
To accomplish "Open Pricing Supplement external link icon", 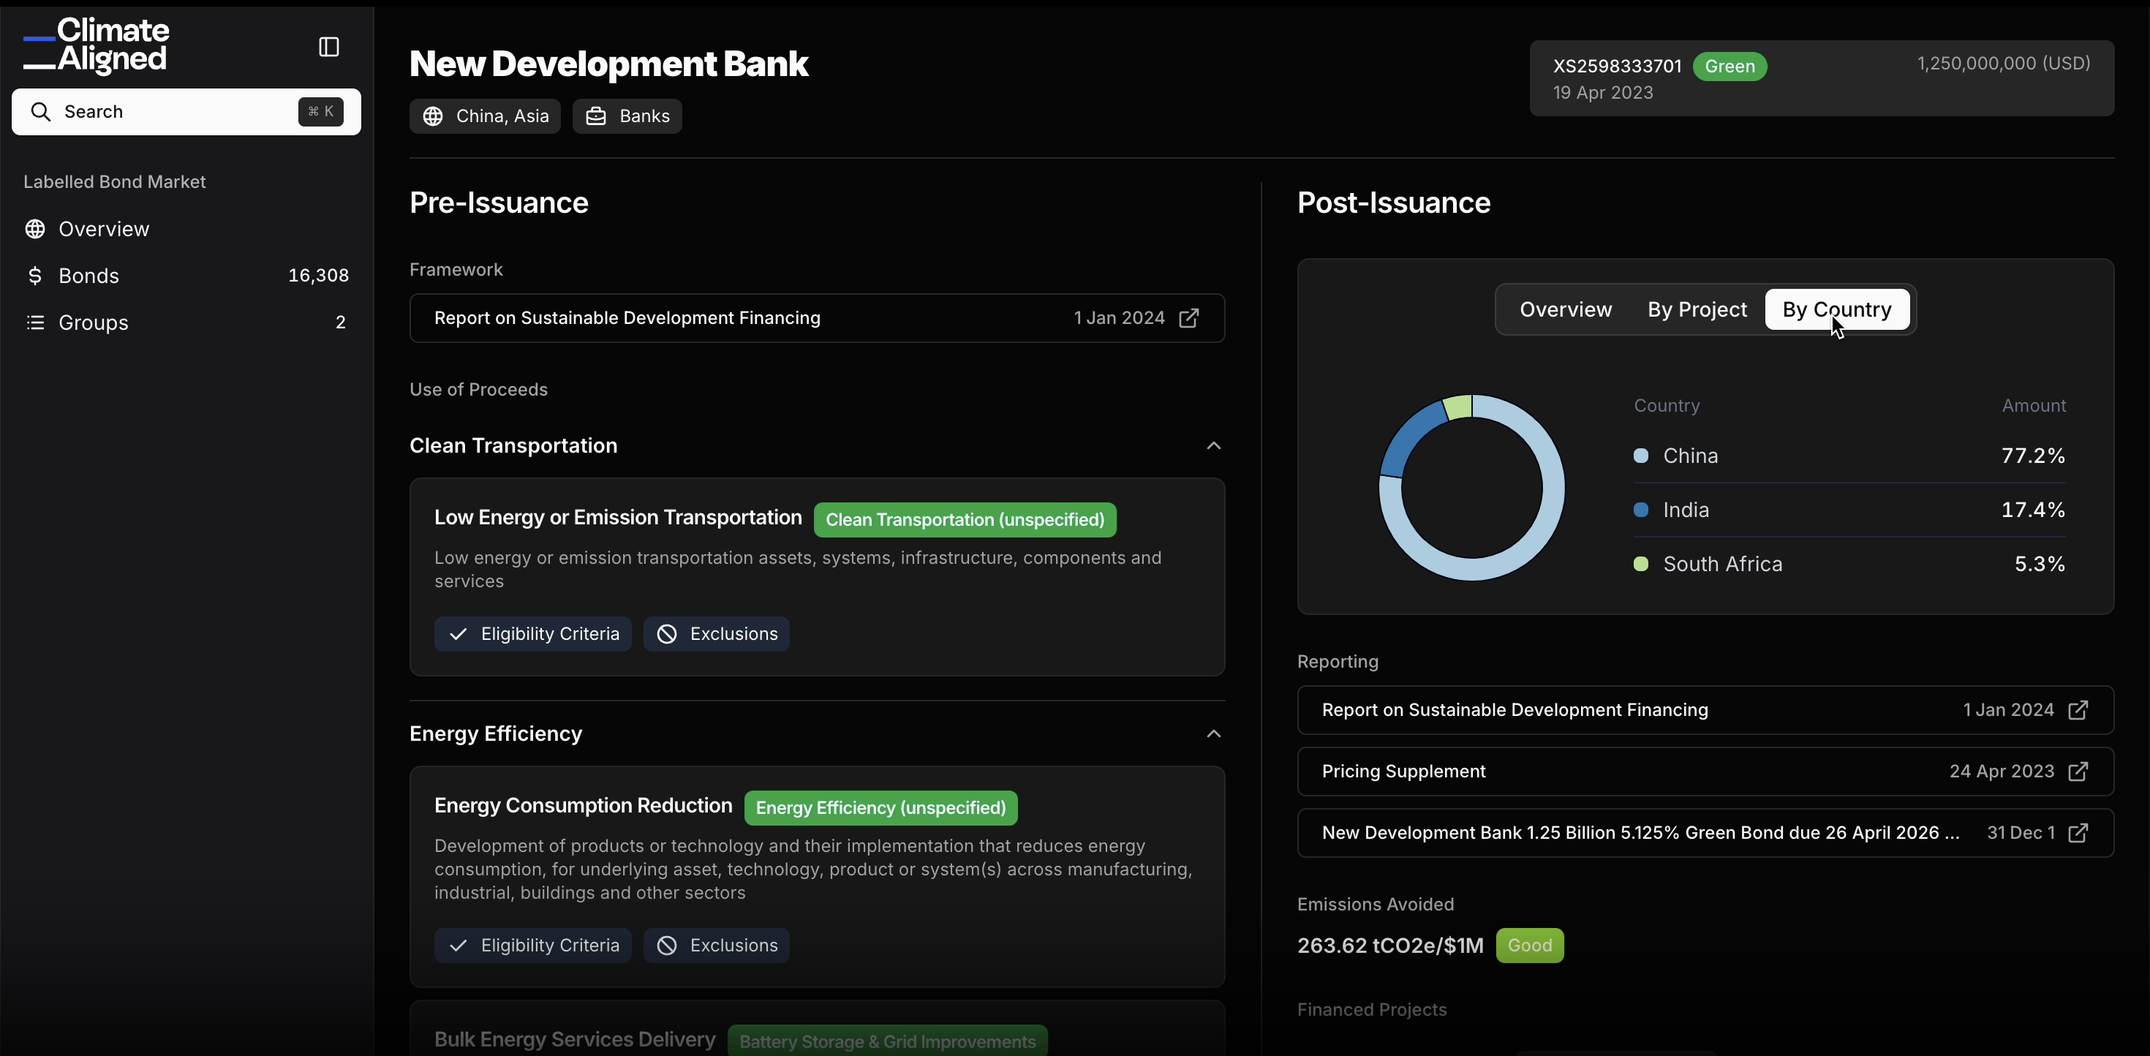I will point(2078,772).
